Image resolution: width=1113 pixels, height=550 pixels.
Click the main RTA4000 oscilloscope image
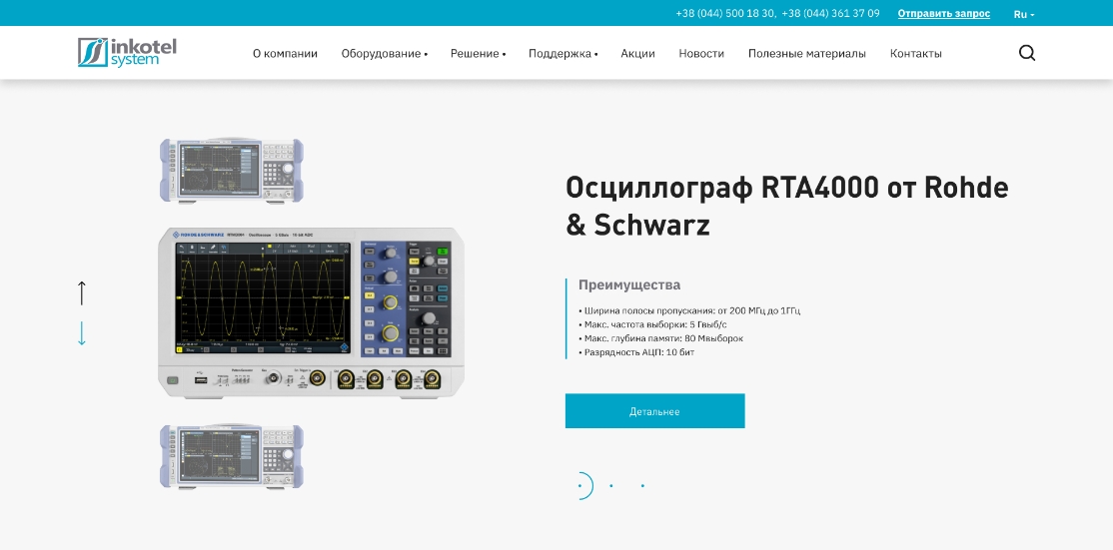click(311, 312)
